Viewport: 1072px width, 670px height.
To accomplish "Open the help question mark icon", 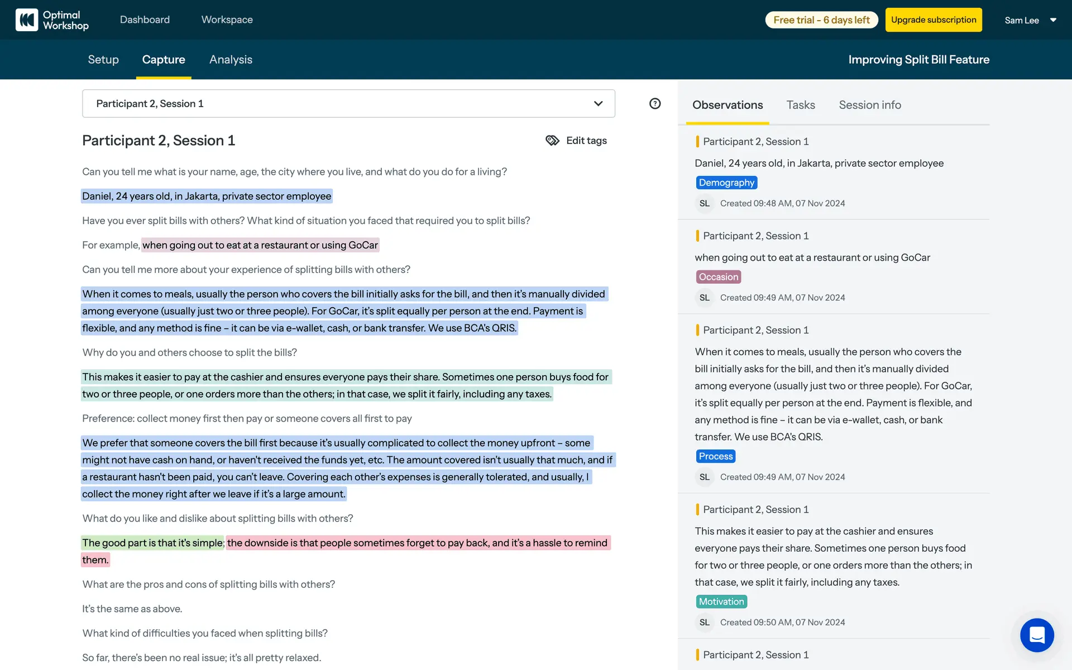I will (655, 103).
